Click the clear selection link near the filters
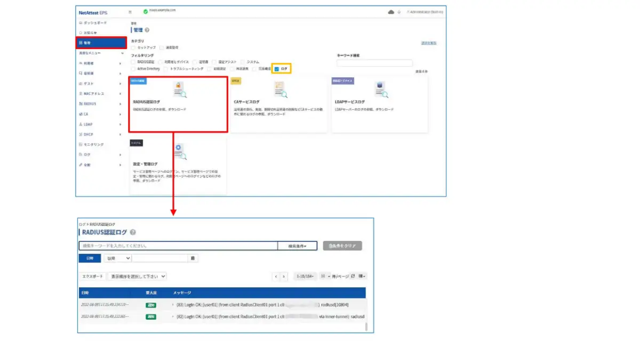Screen dimensions: 640x346 428,43
